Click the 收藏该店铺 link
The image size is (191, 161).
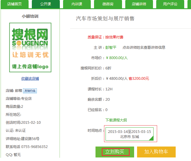30,79
